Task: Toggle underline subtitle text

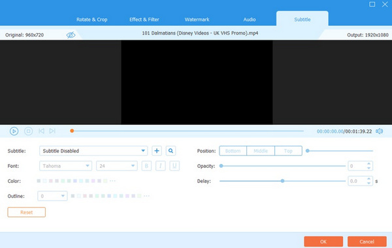Action: coord(174,166)
